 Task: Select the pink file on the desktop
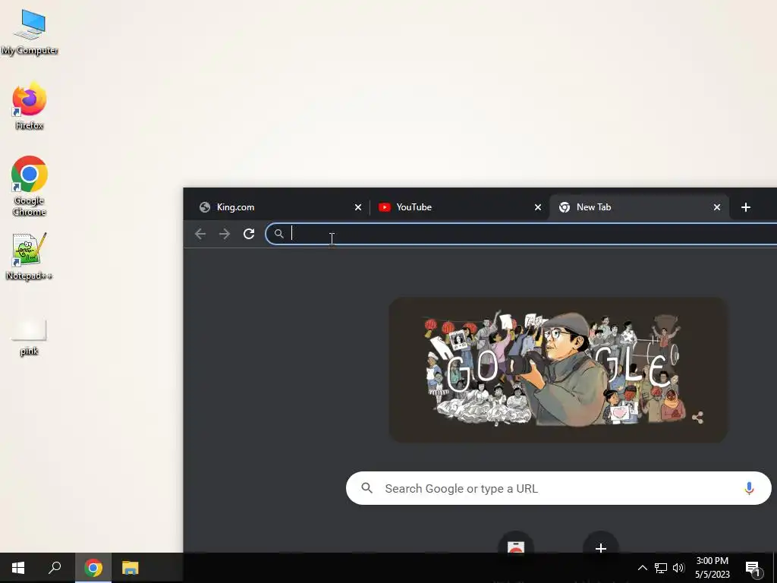point(30,337)
